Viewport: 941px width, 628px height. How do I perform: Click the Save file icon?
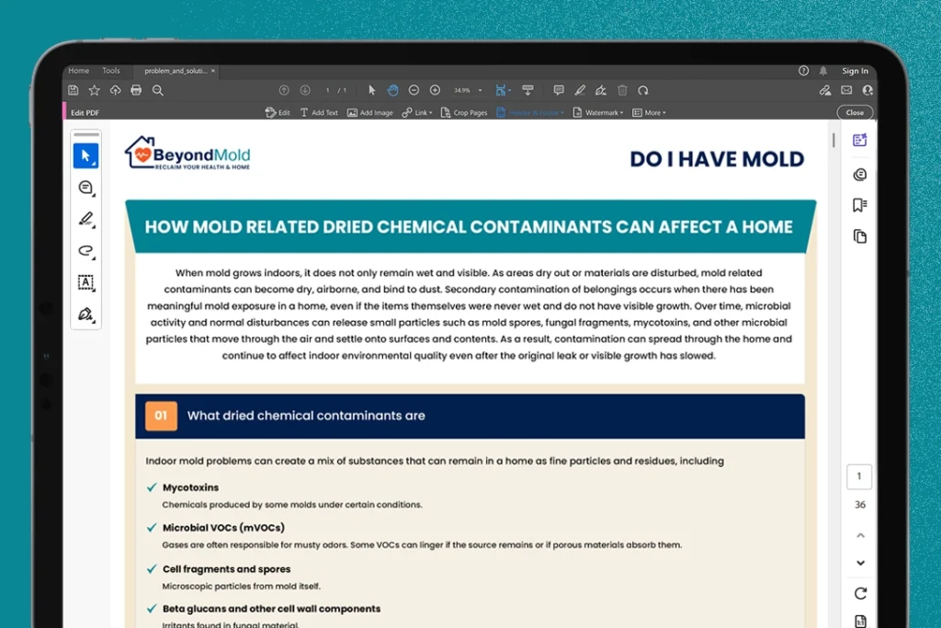74,91
